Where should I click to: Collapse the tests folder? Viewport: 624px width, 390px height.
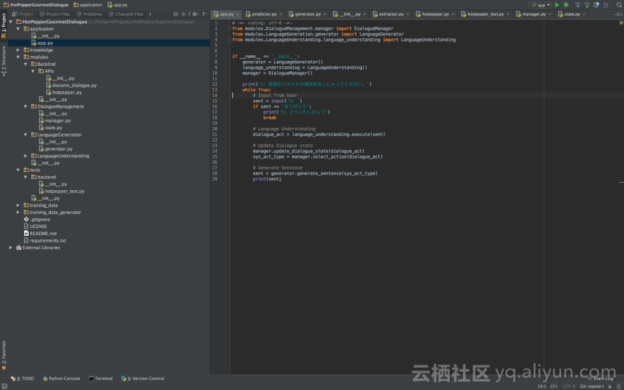pos(18,170)
